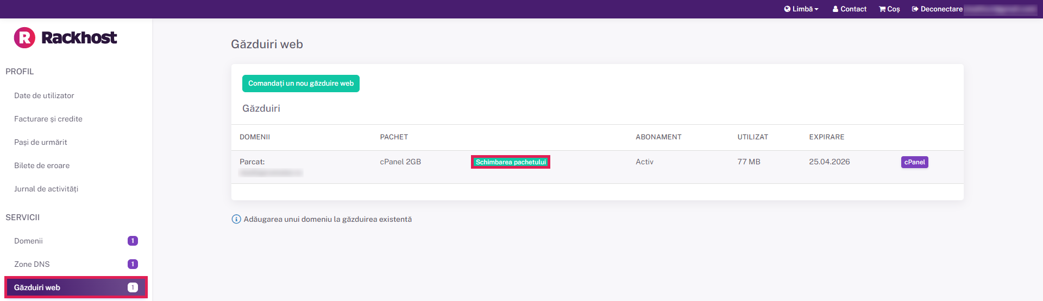Open the Coș shopping cart

[x=889, y=9]
